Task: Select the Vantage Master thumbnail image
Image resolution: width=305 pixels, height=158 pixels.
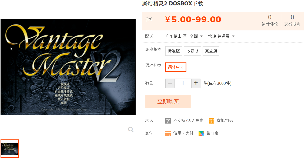Action: [x=10, y=149]
